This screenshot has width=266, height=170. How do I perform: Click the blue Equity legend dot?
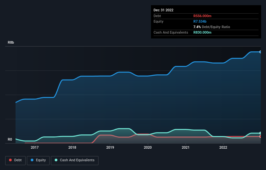[x=32, y=160]
